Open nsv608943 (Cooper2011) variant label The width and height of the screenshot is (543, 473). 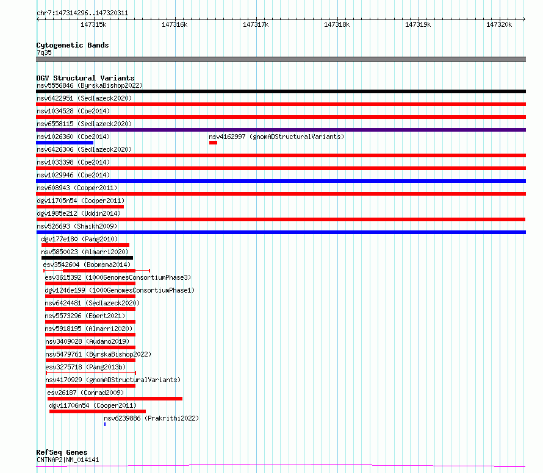tap(77, 188)
